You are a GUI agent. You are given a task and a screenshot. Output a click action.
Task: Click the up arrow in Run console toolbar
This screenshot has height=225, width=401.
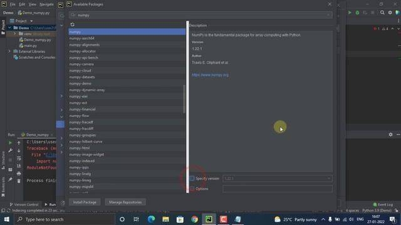click(19, 143)
